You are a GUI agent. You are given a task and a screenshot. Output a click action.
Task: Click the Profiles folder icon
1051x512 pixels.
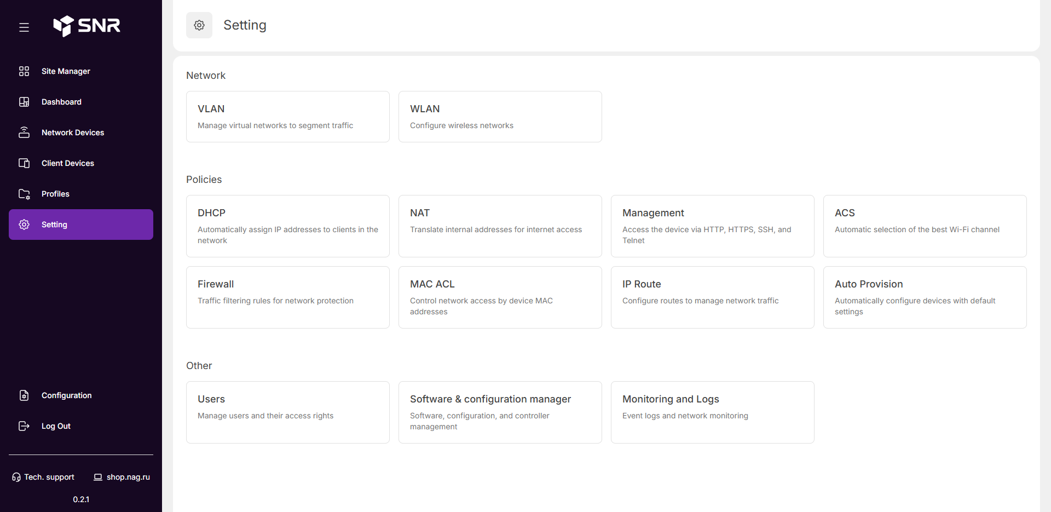(x=24, y=194)
